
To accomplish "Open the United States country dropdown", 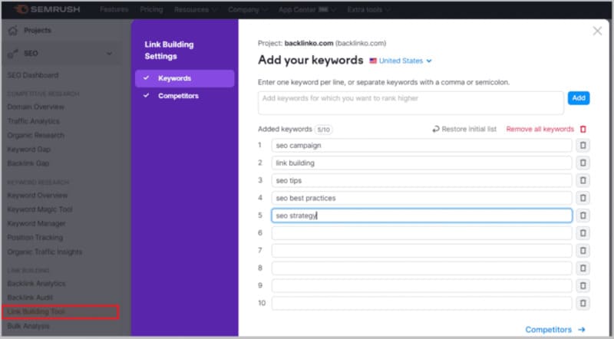I will coord(401,61).
